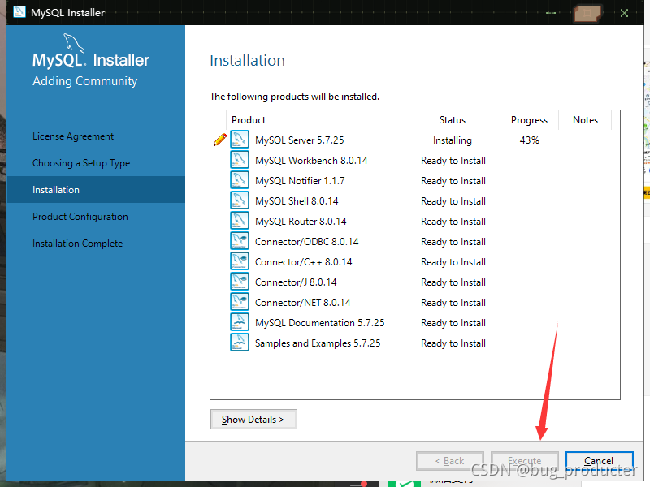Select the MySQL Documentation 5.7.25 row name
The width and height of the screenshot is (650, 487).
pos(319,323)
